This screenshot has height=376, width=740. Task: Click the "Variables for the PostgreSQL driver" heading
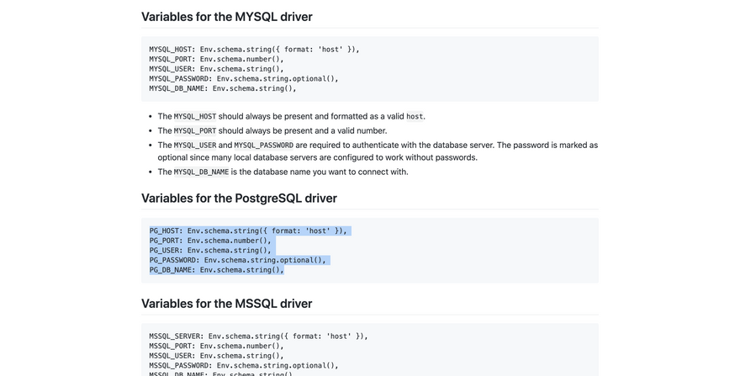(x=239, y=199)
